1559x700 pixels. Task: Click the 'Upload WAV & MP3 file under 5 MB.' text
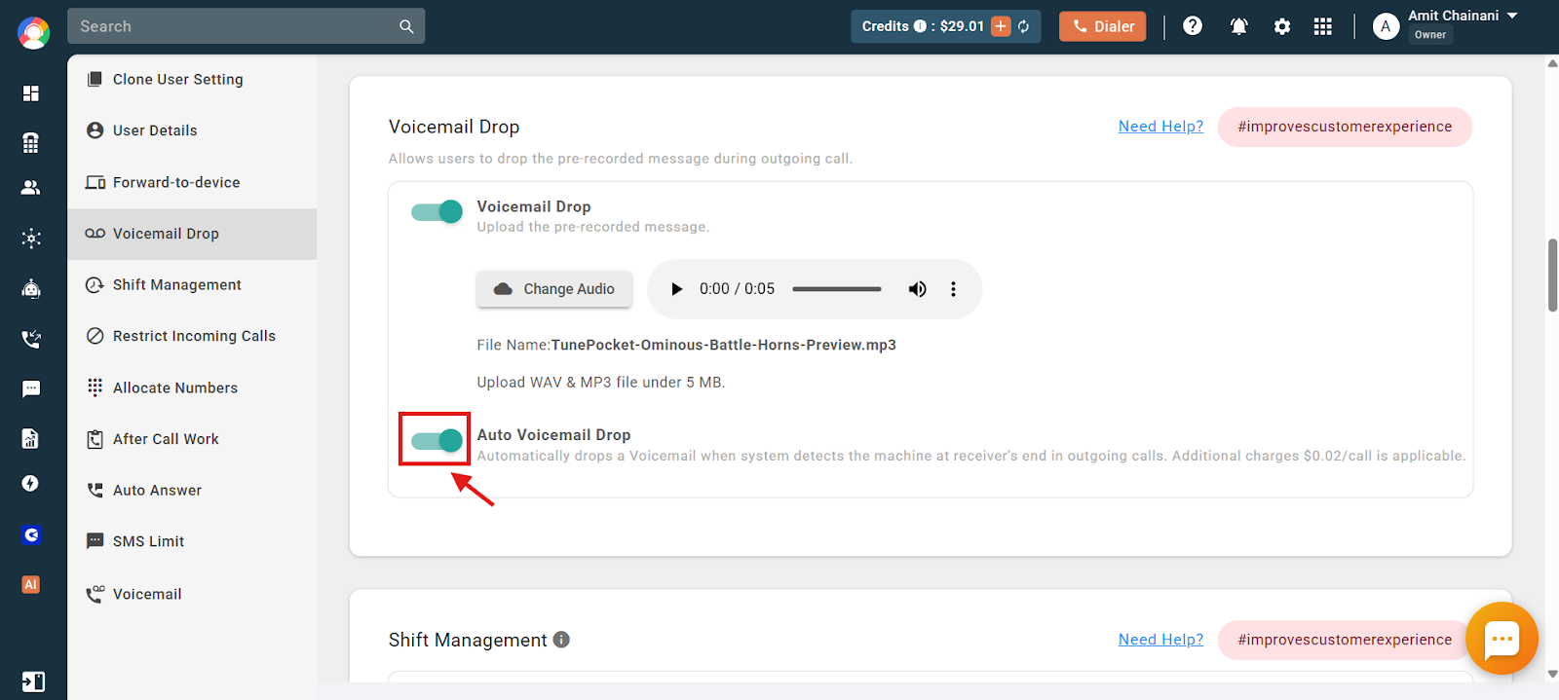[600, 383]
